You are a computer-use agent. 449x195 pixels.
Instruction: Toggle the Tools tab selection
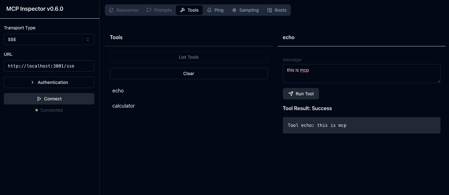click(189, 10)
